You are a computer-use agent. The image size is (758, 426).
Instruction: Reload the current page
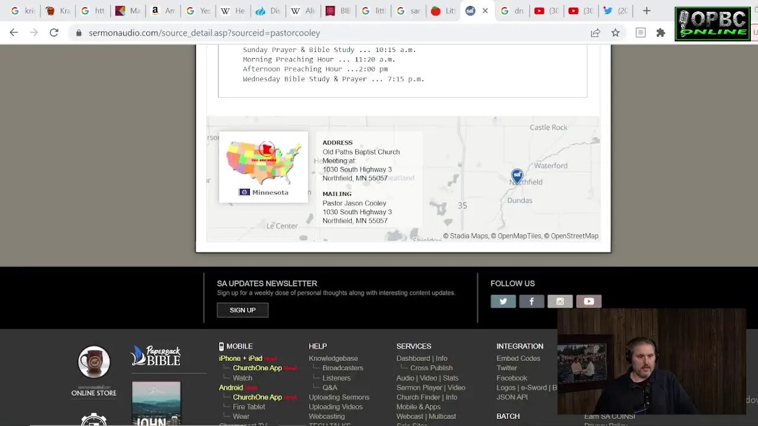click(54, 33)
